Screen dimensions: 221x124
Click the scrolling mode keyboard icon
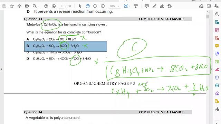(x=136, y=6)
